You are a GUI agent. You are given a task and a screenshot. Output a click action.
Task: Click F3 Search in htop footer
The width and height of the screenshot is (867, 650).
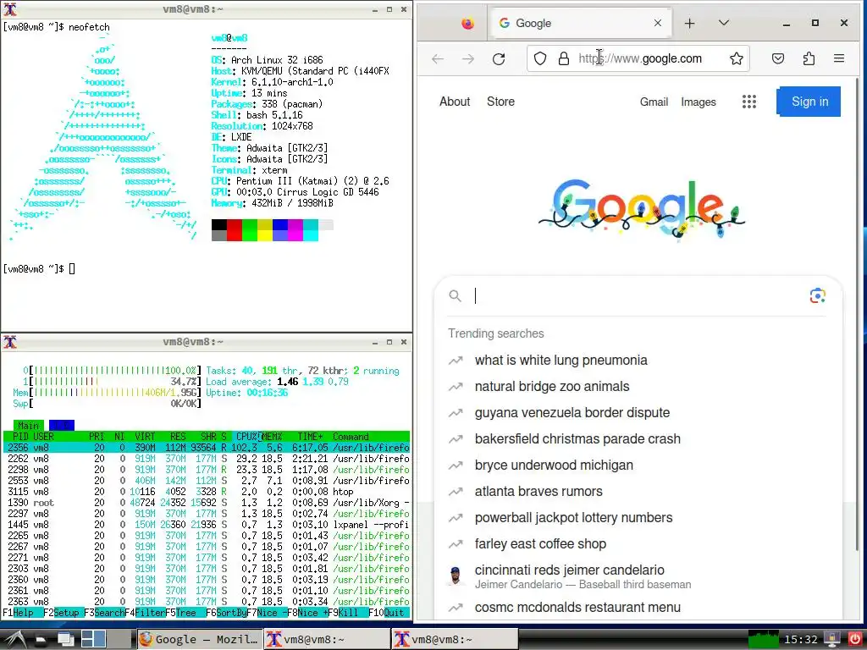pos(104,613)
